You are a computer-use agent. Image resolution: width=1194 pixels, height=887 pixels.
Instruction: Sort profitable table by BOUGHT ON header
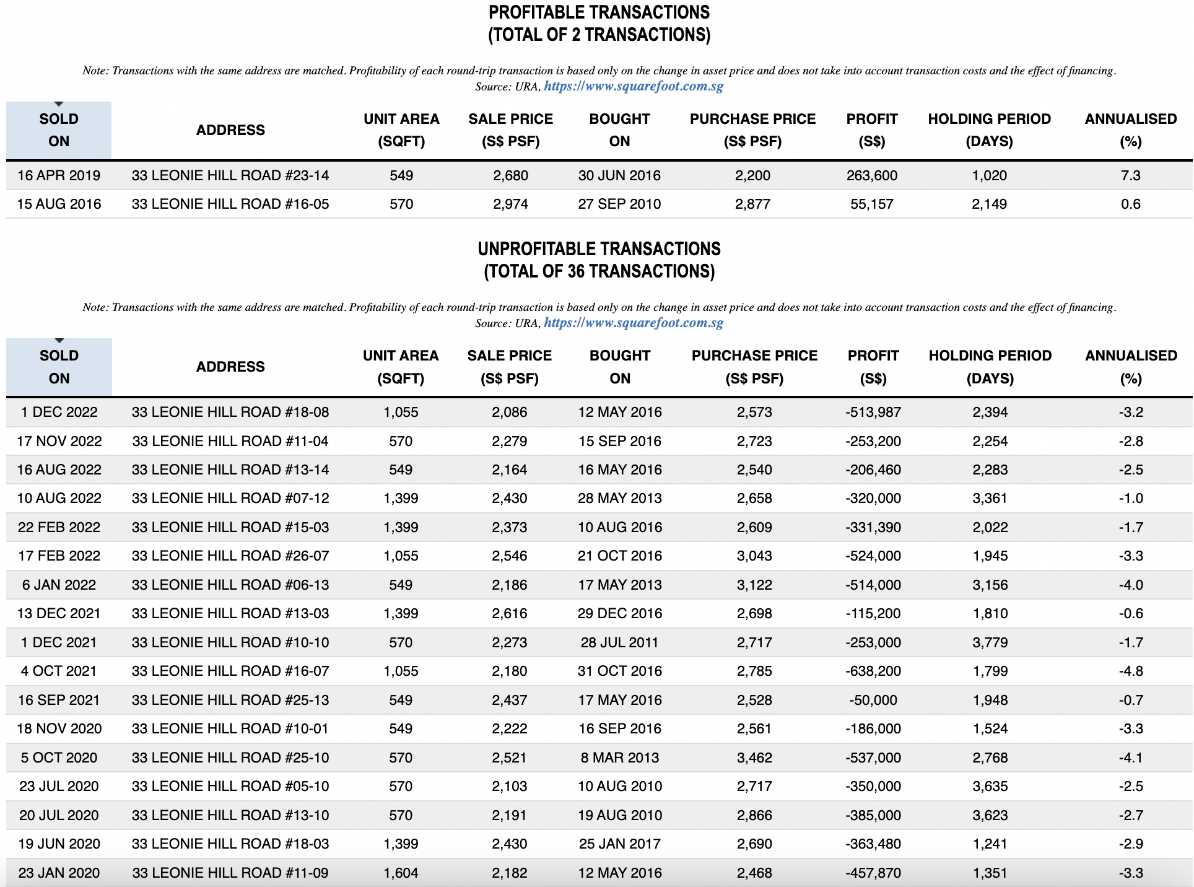click(619, 130)
